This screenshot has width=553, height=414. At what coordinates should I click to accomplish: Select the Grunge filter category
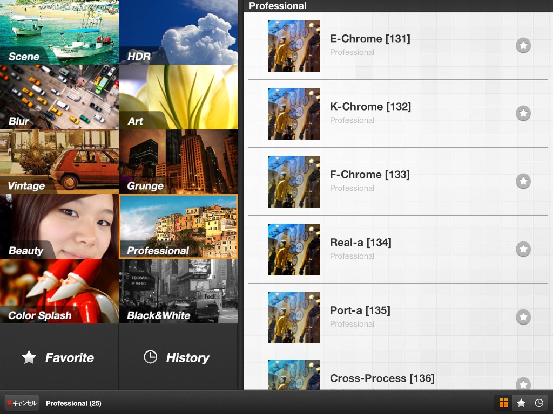pos(178,162)
